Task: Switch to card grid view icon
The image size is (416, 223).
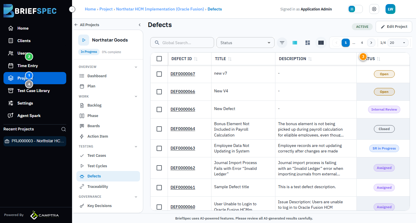Action: point(308,43)
